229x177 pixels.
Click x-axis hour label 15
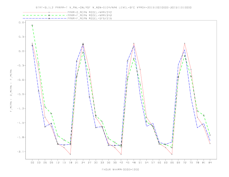click(x=64, y=163)
